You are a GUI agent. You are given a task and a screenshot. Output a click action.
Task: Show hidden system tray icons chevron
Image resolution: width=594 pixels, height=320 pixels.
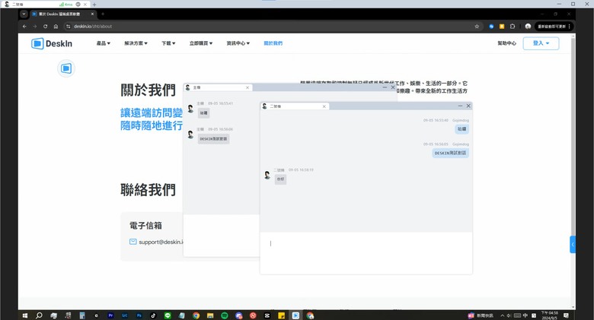[x=503, y=315]
